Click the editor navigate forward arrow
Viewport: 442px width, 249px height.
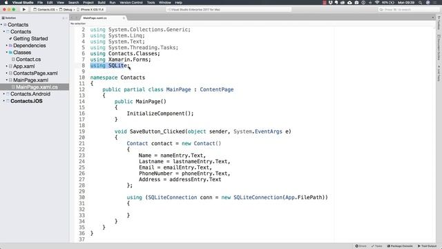click(x=76, y=18)
